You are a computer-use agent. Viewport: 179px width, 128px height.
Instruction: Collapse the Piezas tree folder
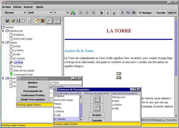coord(3,42)
